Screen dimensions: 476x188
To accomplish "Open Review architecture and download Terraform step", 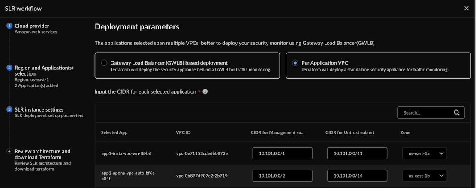I will point(42,154).
